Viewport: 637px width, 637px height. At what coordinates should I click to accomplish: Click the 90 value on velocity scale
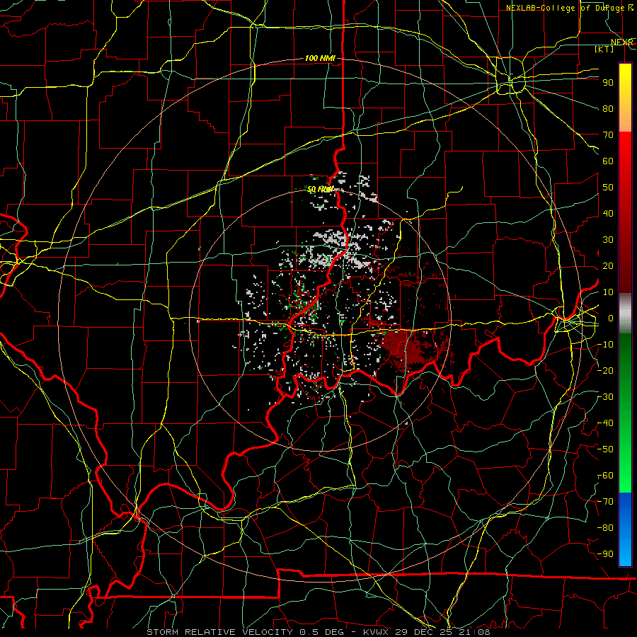[608, 83]
